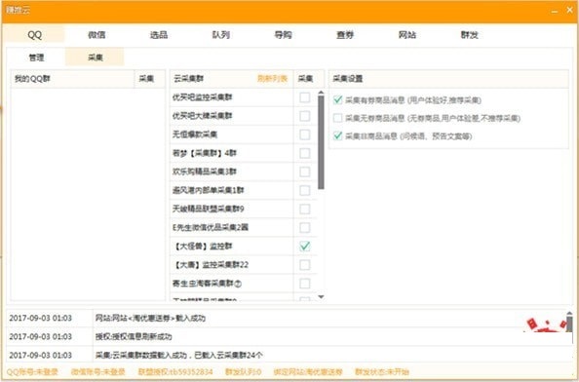Click the cloud group list scroll-up arrow
The height and width of the screenshot is (382, 579).
coord(321,93)
